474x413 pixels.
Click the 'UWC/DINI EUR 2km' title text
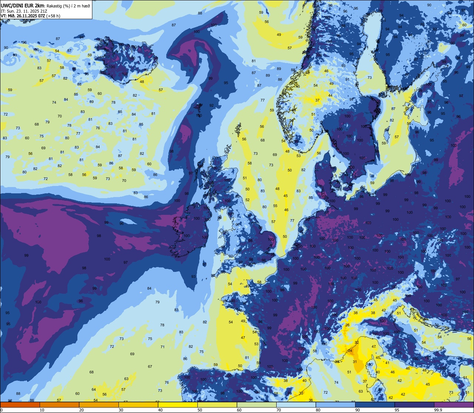23,6
